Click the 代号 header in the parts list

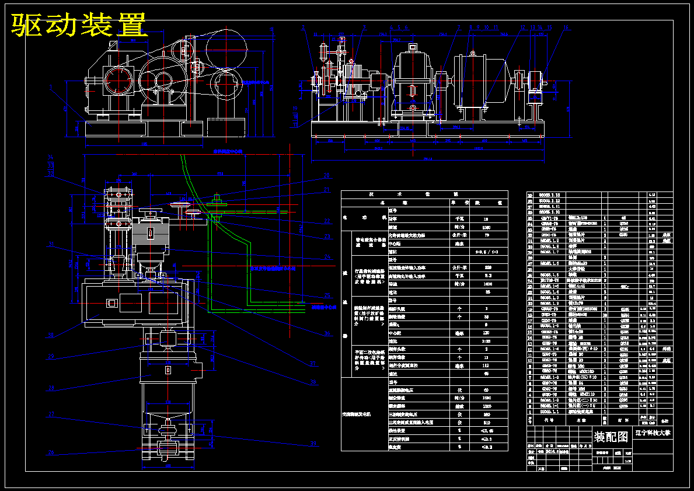(549, 420)
